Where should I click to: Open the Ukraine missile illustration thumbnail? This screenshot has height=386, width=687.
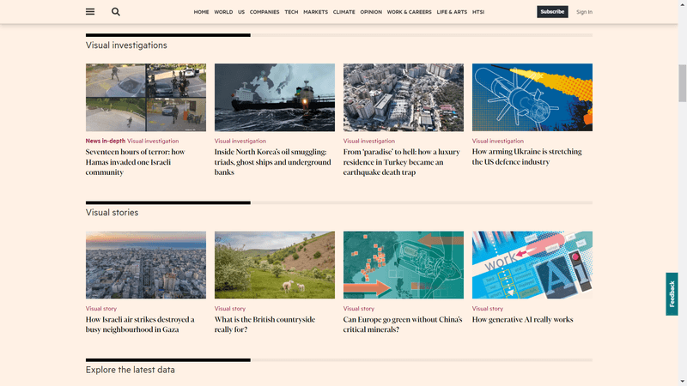pyautogui.click(x=532, y=97)
